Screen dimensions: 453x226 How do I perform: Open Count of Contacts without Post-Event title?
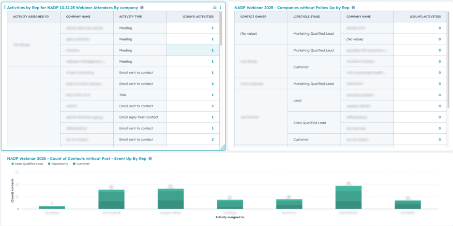click(x=76, y=158)
